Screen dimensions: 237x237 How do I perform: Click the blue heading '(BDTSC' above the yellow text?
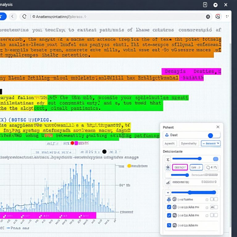(x=17, y=120)
